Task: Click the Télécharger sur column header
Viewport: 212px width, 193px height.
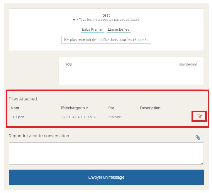Action: 74,108
